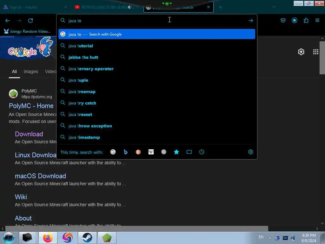Viewport: 325px width, 244px height.
Task: Click the page's vertical scrollbar thumb
Action: click(322, 58)
